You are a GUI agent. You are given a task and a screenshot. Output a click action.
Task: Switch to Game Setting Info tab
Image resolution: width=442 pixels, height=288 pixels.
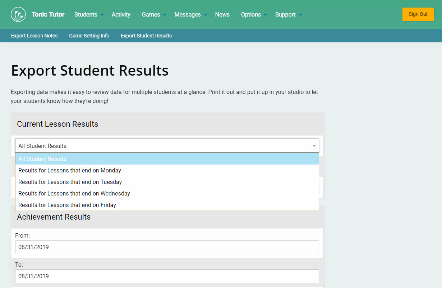pyautogui.click(x=89, y=36)
